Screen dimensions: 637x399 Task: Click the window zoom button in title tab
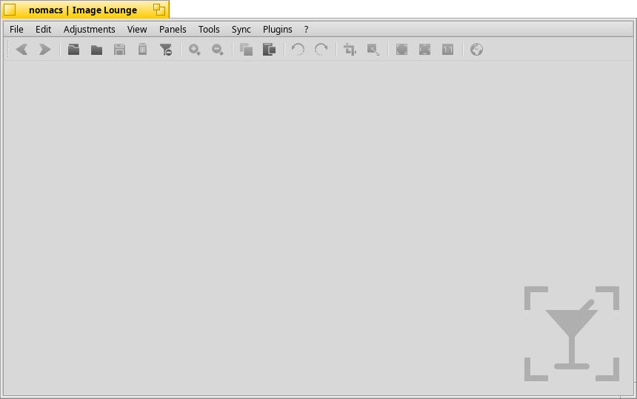coord(159,10)
